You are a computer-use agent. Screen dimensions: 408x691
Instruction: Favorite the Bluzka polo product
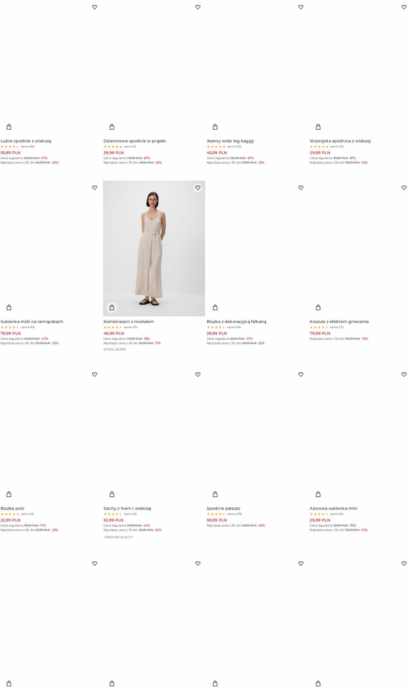point(95,375)
